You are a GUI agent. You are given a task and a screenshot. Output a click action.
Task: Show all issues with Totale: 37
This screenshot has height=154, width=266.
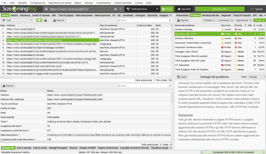tap(260, 20)
